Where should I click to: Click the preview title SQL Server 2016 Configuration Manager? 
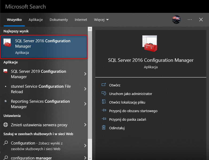[151, 60]
